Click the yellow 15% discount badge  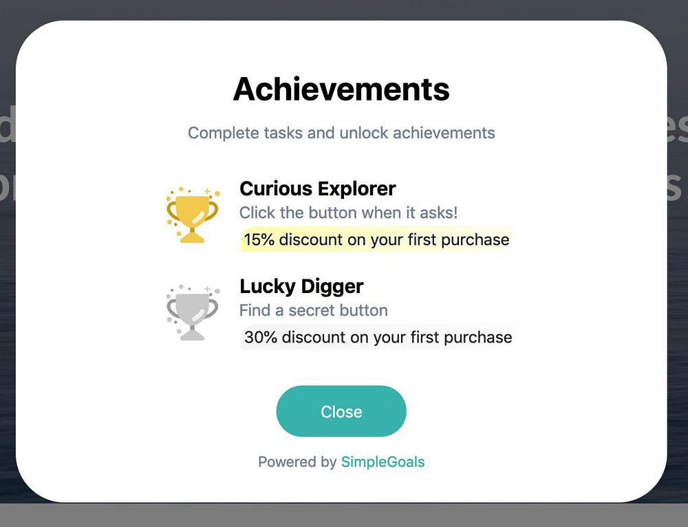pyautogui.click(x=376, y=240)
